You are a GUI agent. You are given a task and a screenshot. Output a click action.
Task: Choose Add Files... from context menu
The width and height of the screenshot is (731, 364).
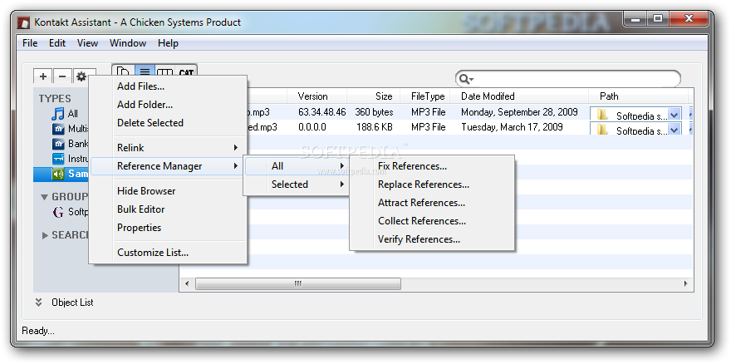168,86
